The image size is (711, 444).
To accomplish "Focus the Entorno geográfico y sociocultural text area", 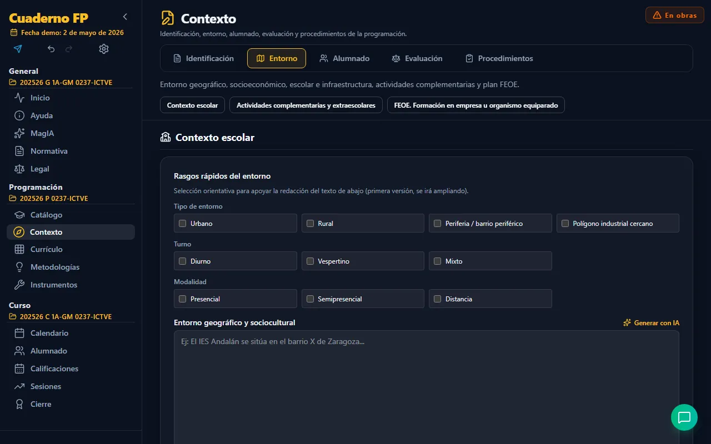I will click(x=427, y=387).
